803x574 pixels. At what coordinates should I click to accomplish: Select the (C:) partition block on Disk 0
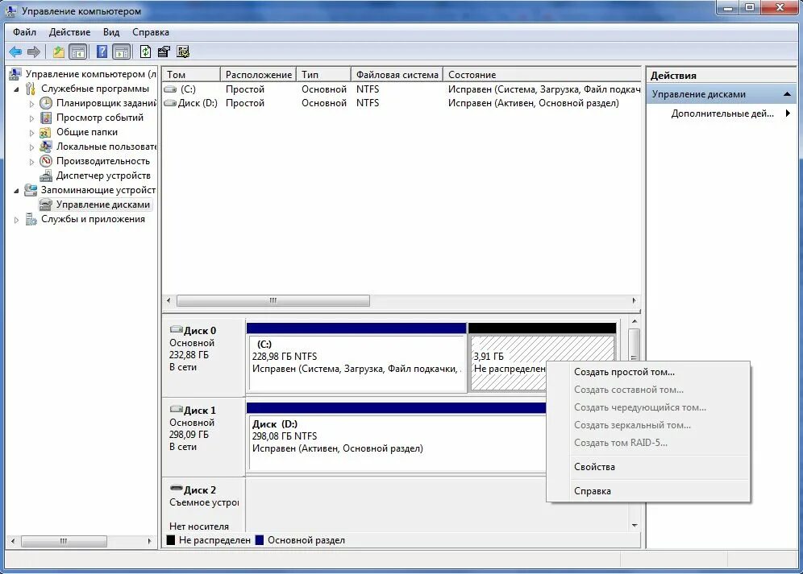356,357
